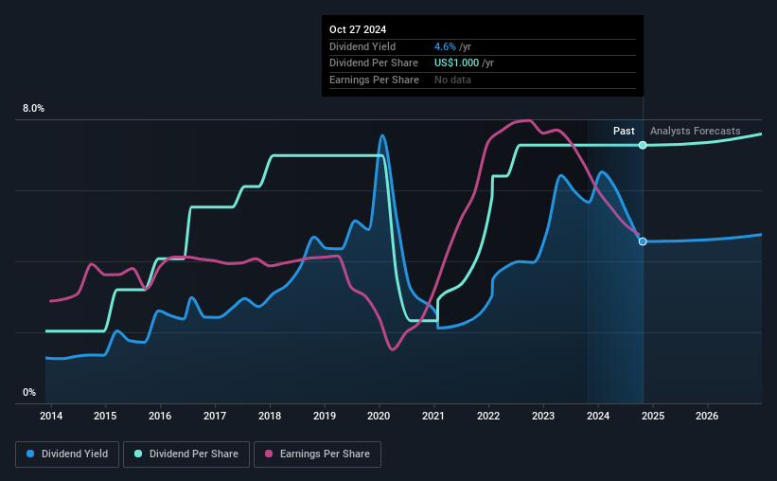Click the Oct 27 2024 tooltip date

tap(358, 29)
